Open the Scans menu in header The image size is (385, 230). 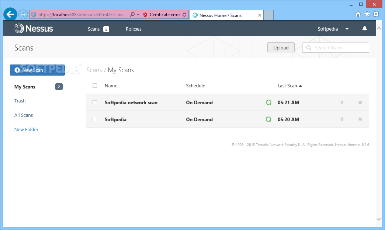[94, 29]
